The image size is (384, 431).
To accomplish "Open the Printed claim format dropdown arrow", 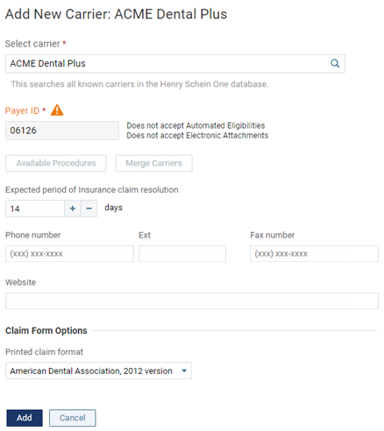I will tap(184, 371).
